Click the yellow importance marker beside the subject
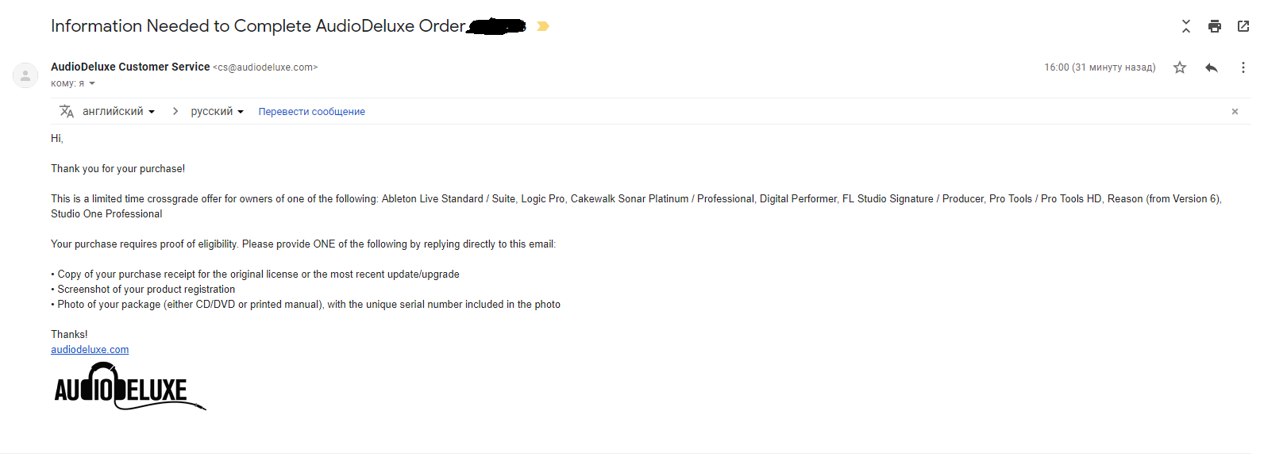The height and width of the screenshot is (457, 1264). click(x=543, y=26)
